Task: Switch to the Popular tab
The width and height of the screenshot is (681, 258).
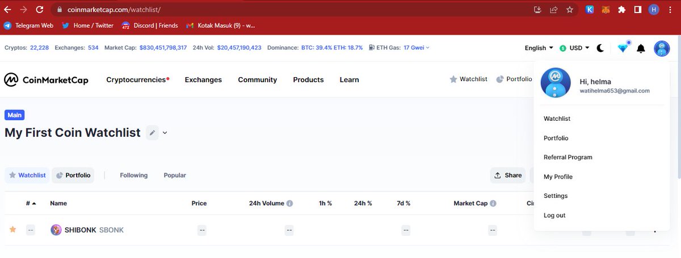Action: 175,175
